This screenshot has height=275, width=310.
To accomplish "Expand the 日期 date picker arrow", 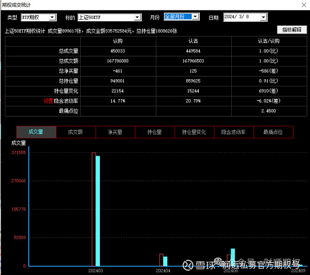I will point(263,17).
